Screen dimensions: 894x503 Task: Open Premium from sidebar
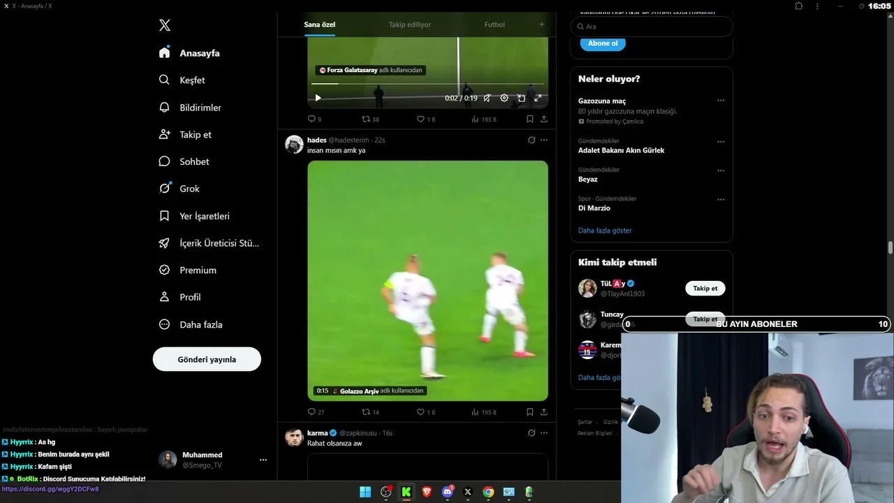click(187, 270)
